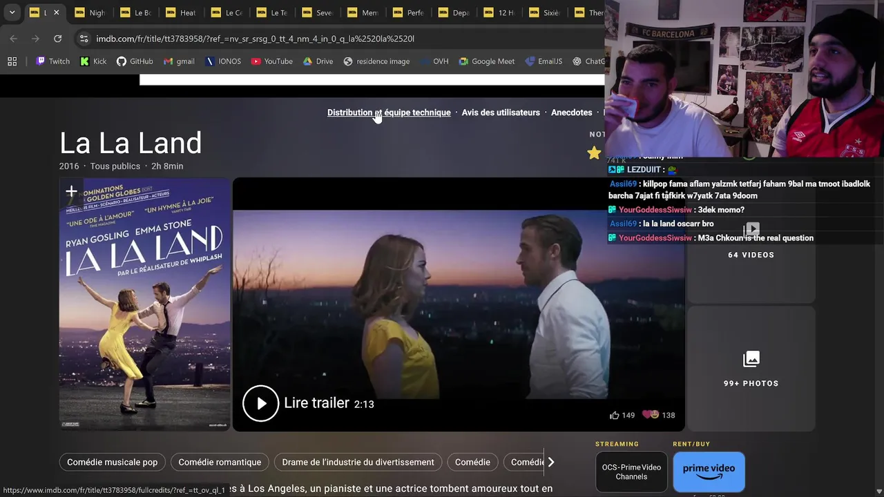Screen dimensions: 884x497
Task: Switch to the 'Mem' IMDb tab
Action: click(x=362, y=12)
